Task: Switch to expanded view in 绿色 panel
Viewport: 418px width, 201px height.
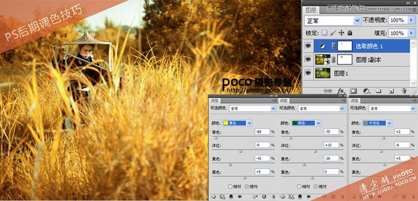Action: click(292, 196)
